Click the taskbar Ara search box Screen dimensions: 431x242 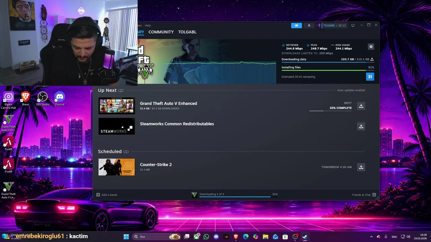157,237
